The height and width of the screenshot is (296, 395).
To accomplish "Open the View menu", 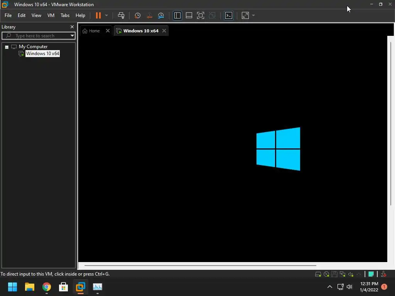I will coord(36,15).
